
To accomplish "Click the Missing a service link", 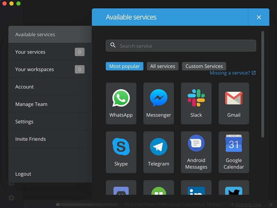I will click(x=232, y=73).
